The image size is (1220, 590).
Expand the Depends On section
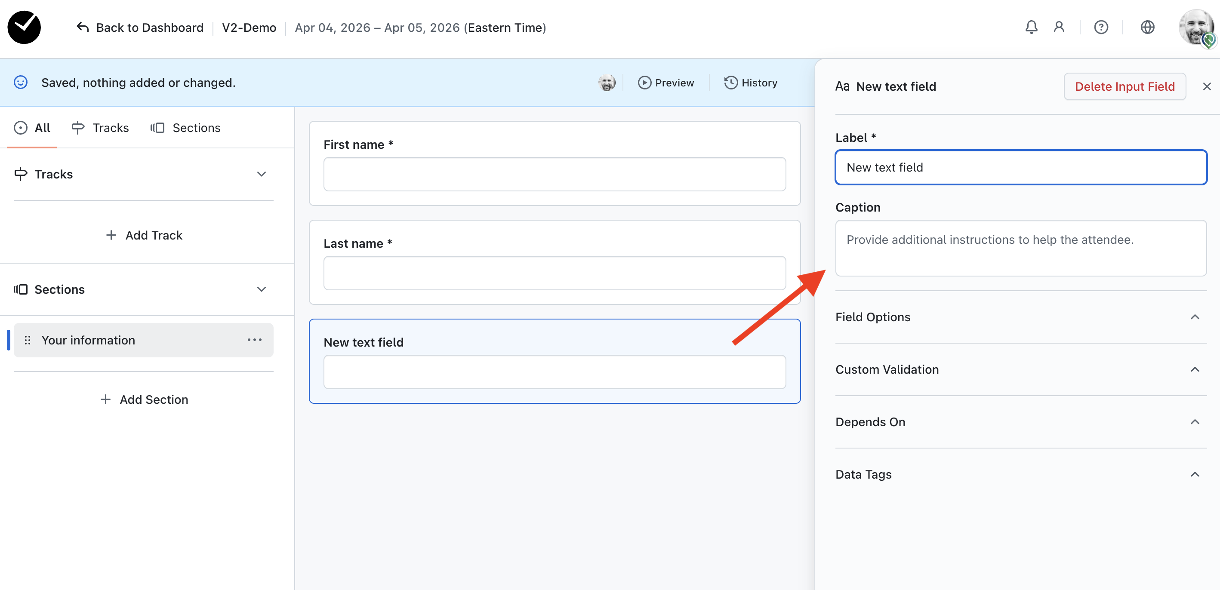[1195, 422]
